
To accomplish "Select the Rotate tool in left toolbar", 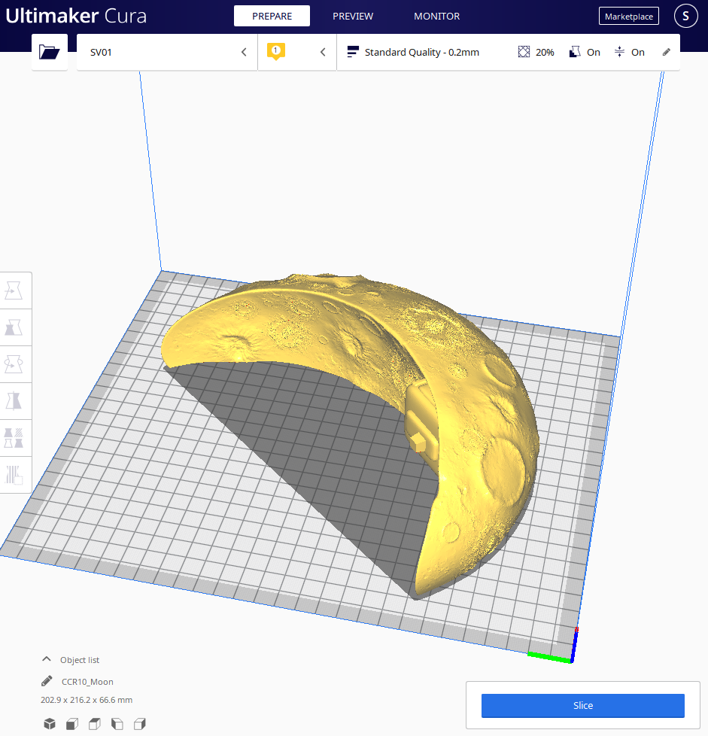I will [14, 364].
